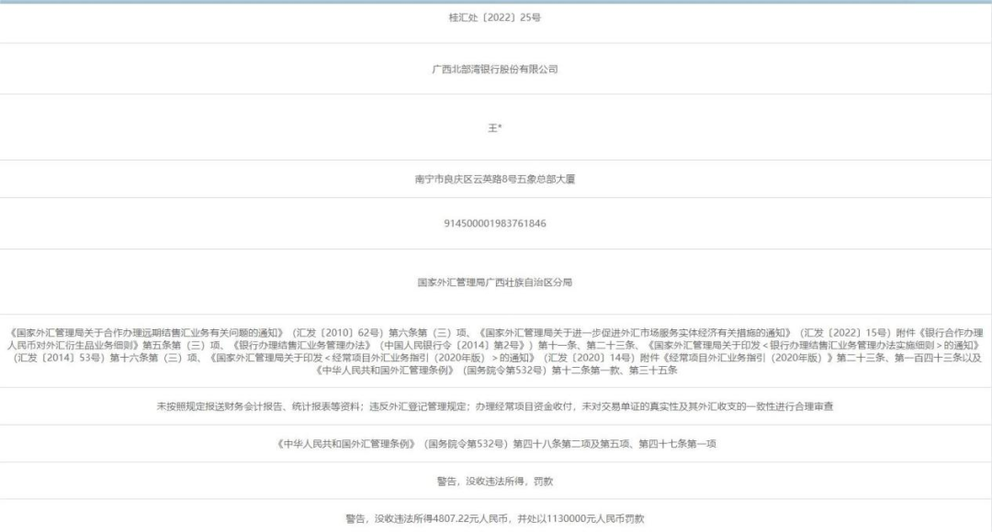The image size is (992, 532).
Task: Select credit code 914500001983761846
Action: (x=495, y=224)
